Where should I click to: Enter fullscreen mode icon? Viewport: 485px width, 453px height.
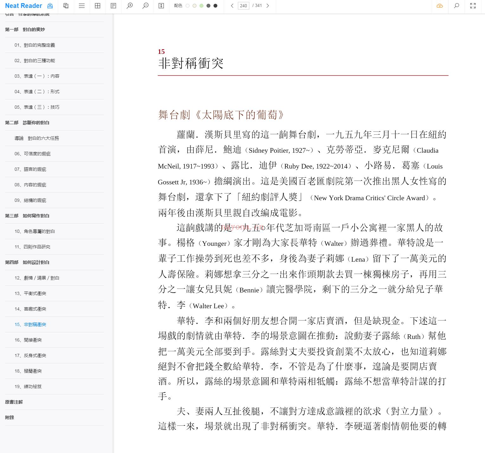click(473, 6)
